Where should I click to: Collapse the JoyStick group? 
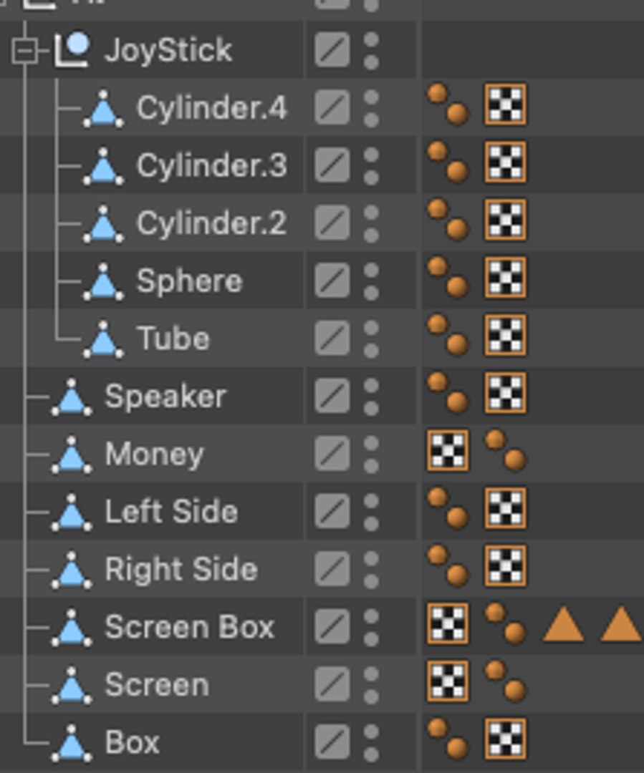(24, 52)
